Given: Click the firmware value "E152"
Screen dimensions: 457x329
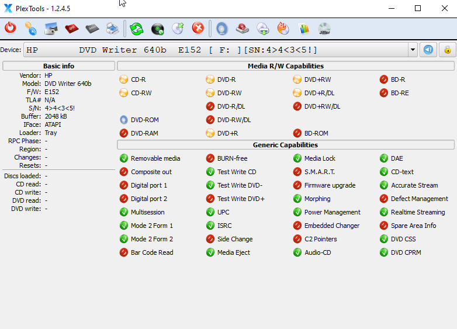Looking at the screenshot, I should 51,92.
